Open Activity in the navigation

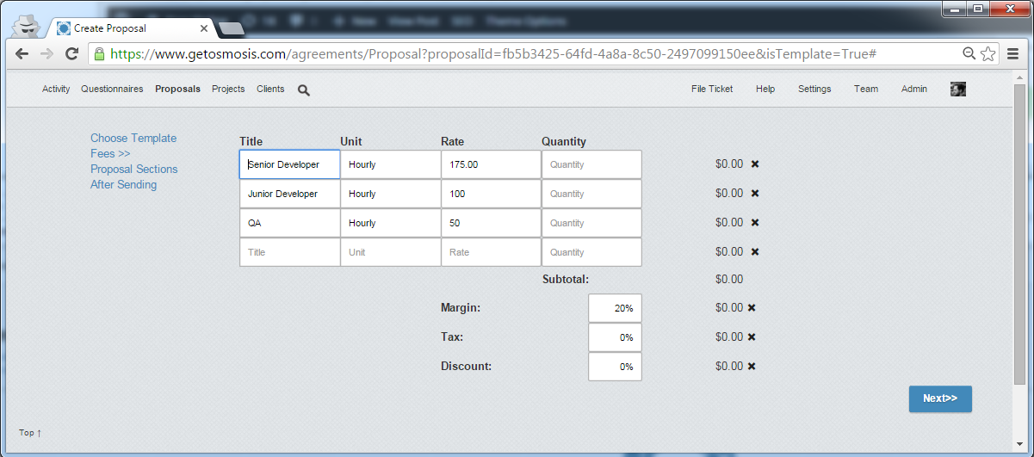(x=56, y=89)
